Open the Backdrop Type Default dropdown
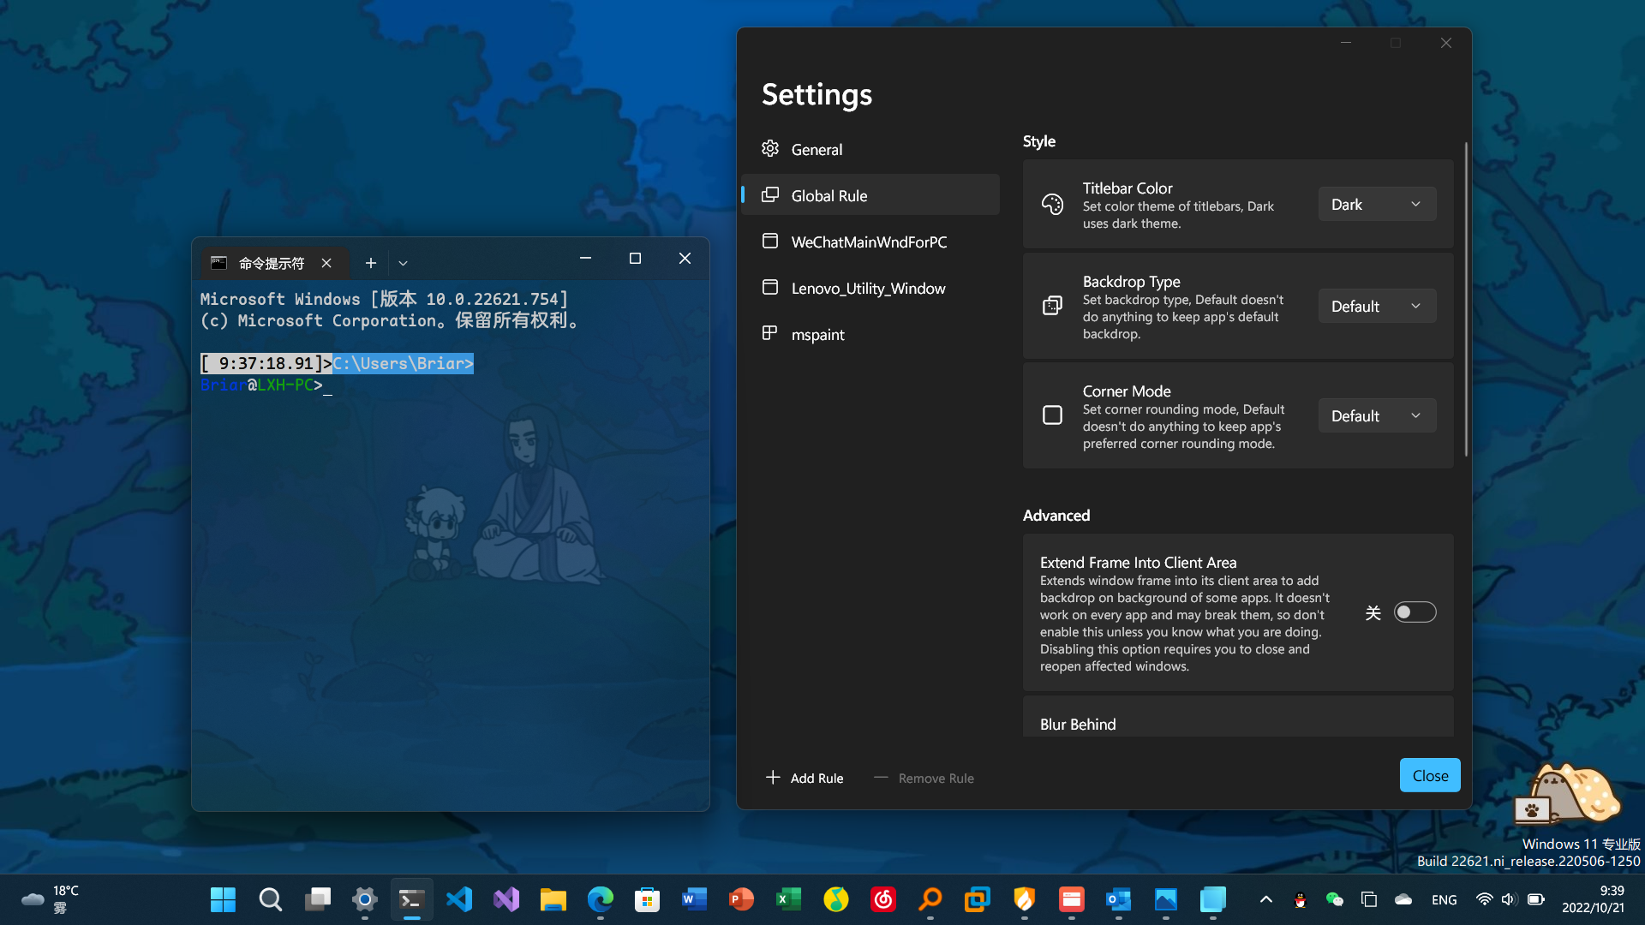Image resolution: width=1645 pixels, height=925 pixels. pos(1376,306)
